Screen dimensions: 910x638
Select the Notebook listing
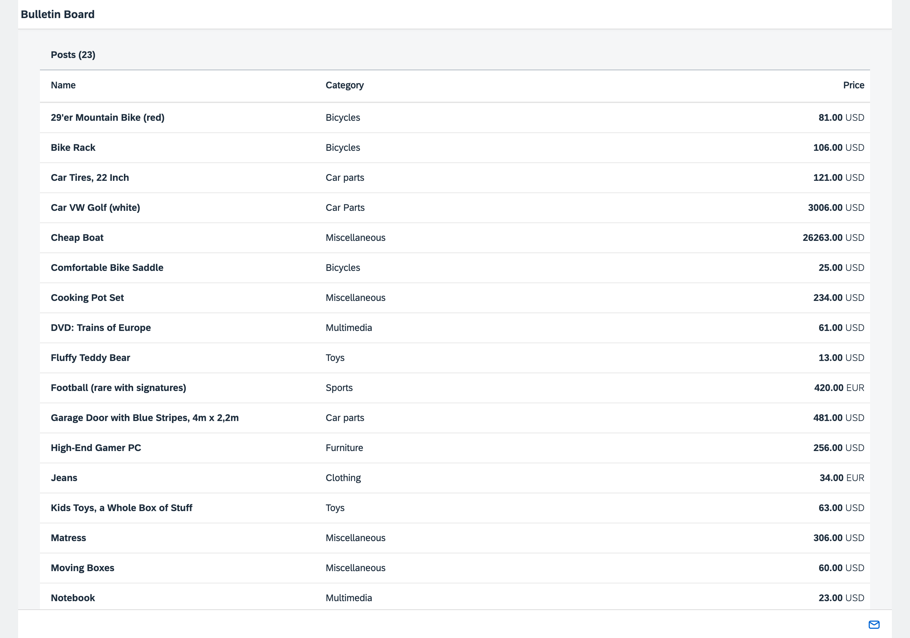pos(455,597)
